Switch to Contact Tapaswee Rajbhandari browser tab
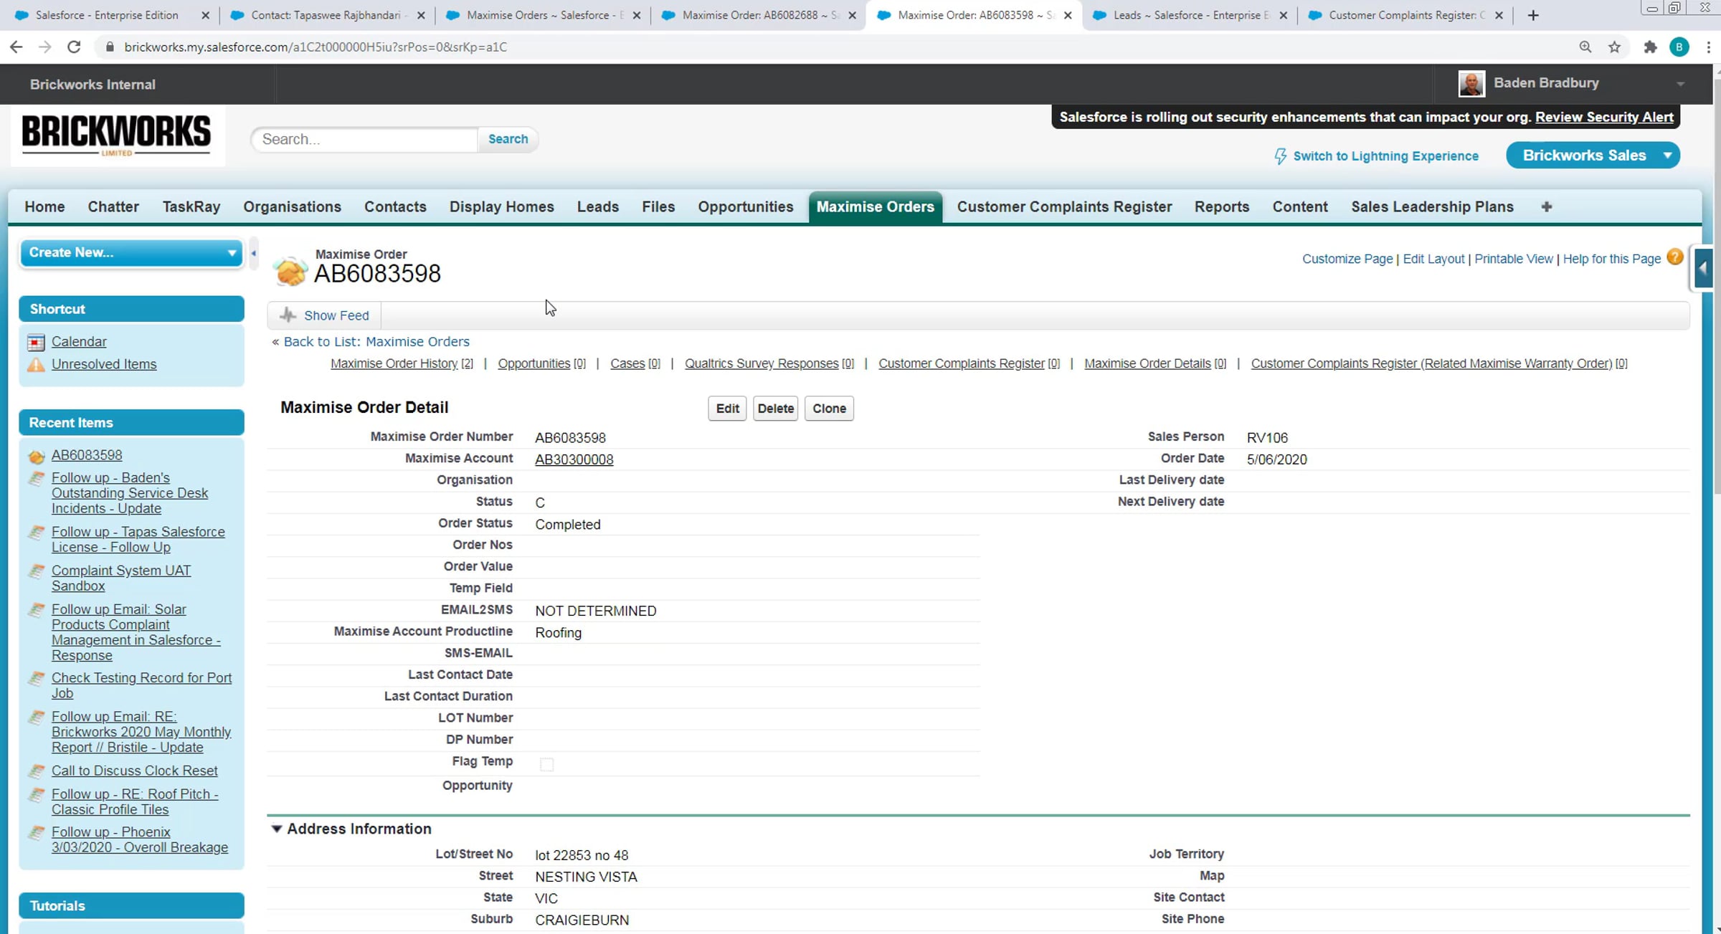The image size is (1721, 934). click(x=327, y=15)
